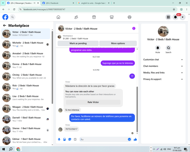Screen dimensions: 190x152
Task: Choose a GIF icon
Action: (x=75, y=139)
